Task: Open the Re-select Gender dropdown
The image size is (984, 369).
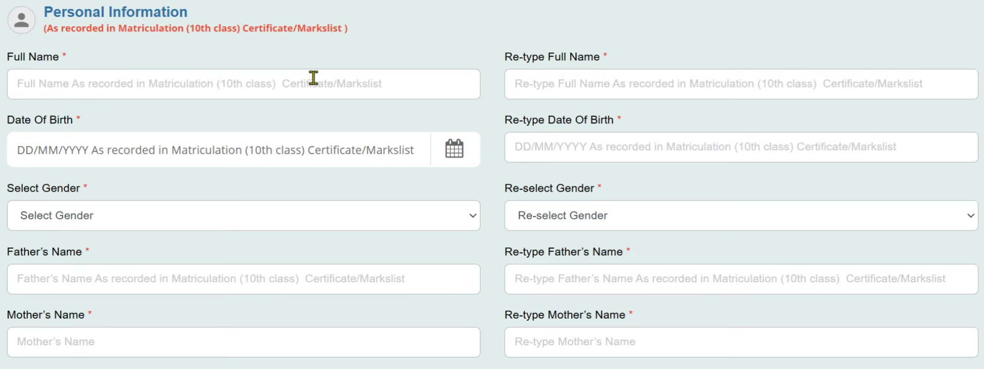Action: pyautogui.click(x=740, y=215)
